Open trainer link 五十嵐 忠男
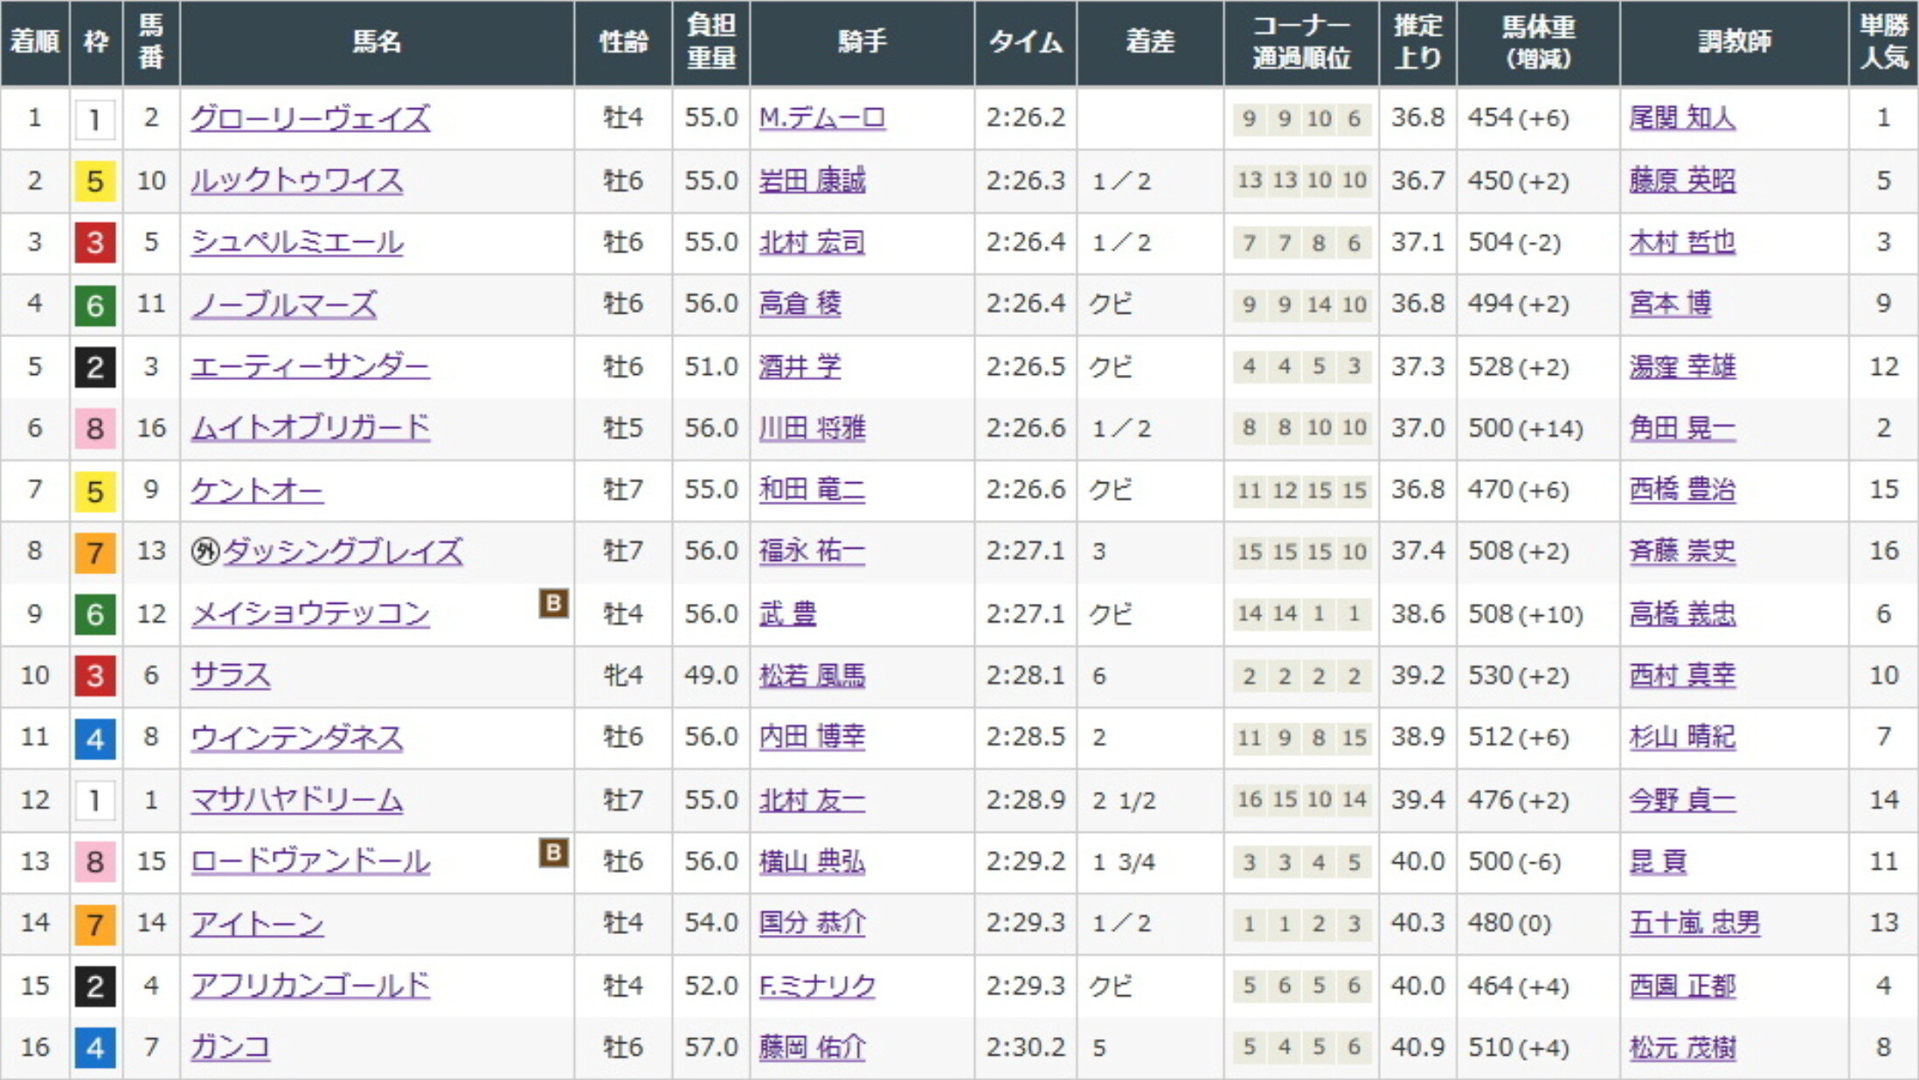Image resolution: width=1919 pixels, height=1080 pixels. click(x=1694, y=923)
